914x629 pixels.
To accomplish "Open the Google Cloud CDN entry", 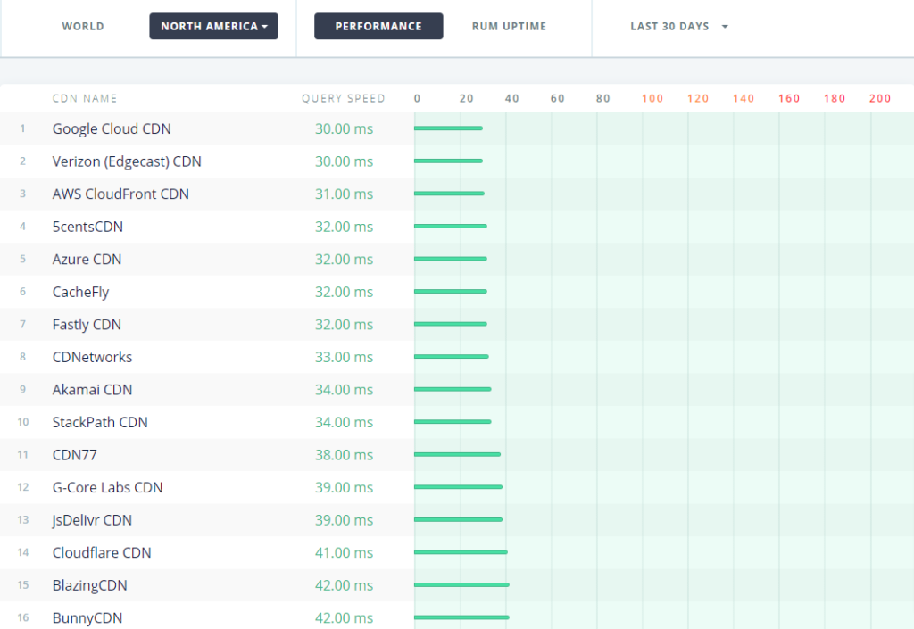I will tap(112, 128).
